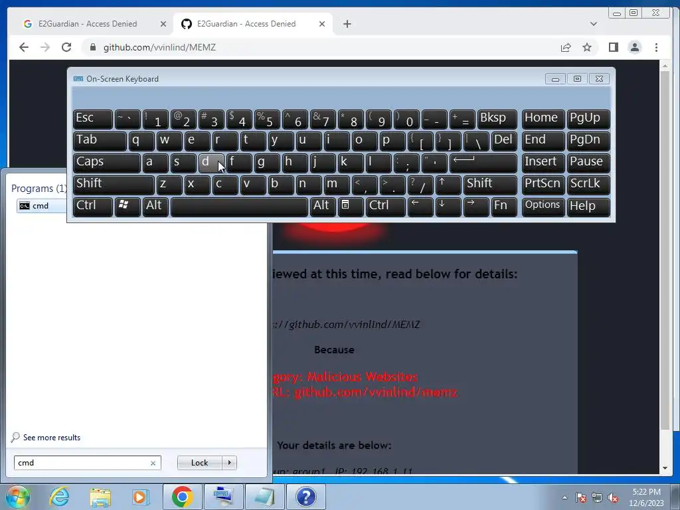Click the menu key on On-Screen Keyboard
The height and width of the screenshot is (510, 680).
pos(350,207)
